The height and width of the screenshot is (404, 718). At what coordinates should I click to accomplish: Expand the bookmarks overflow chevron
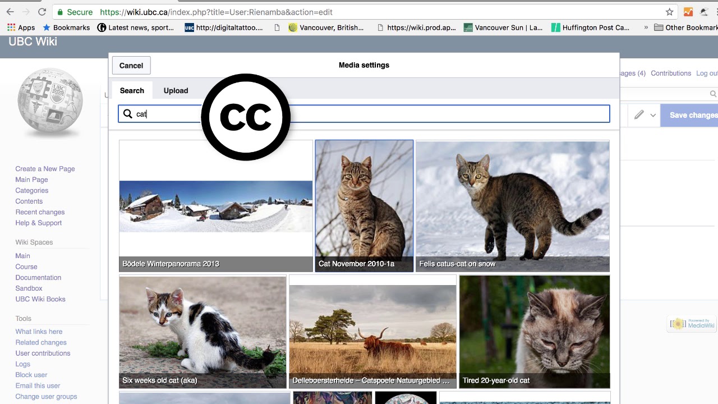pyautogui.click(x=646, y=27)
